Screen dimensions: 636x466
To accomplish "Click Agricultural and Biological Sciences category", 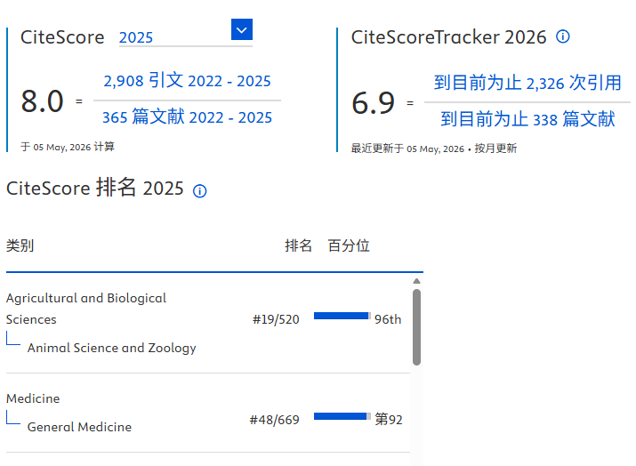I will (x=86, y=309).
